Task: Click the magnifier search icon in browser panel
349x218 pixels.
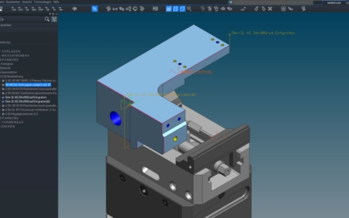Action: (x=47, y=19)
